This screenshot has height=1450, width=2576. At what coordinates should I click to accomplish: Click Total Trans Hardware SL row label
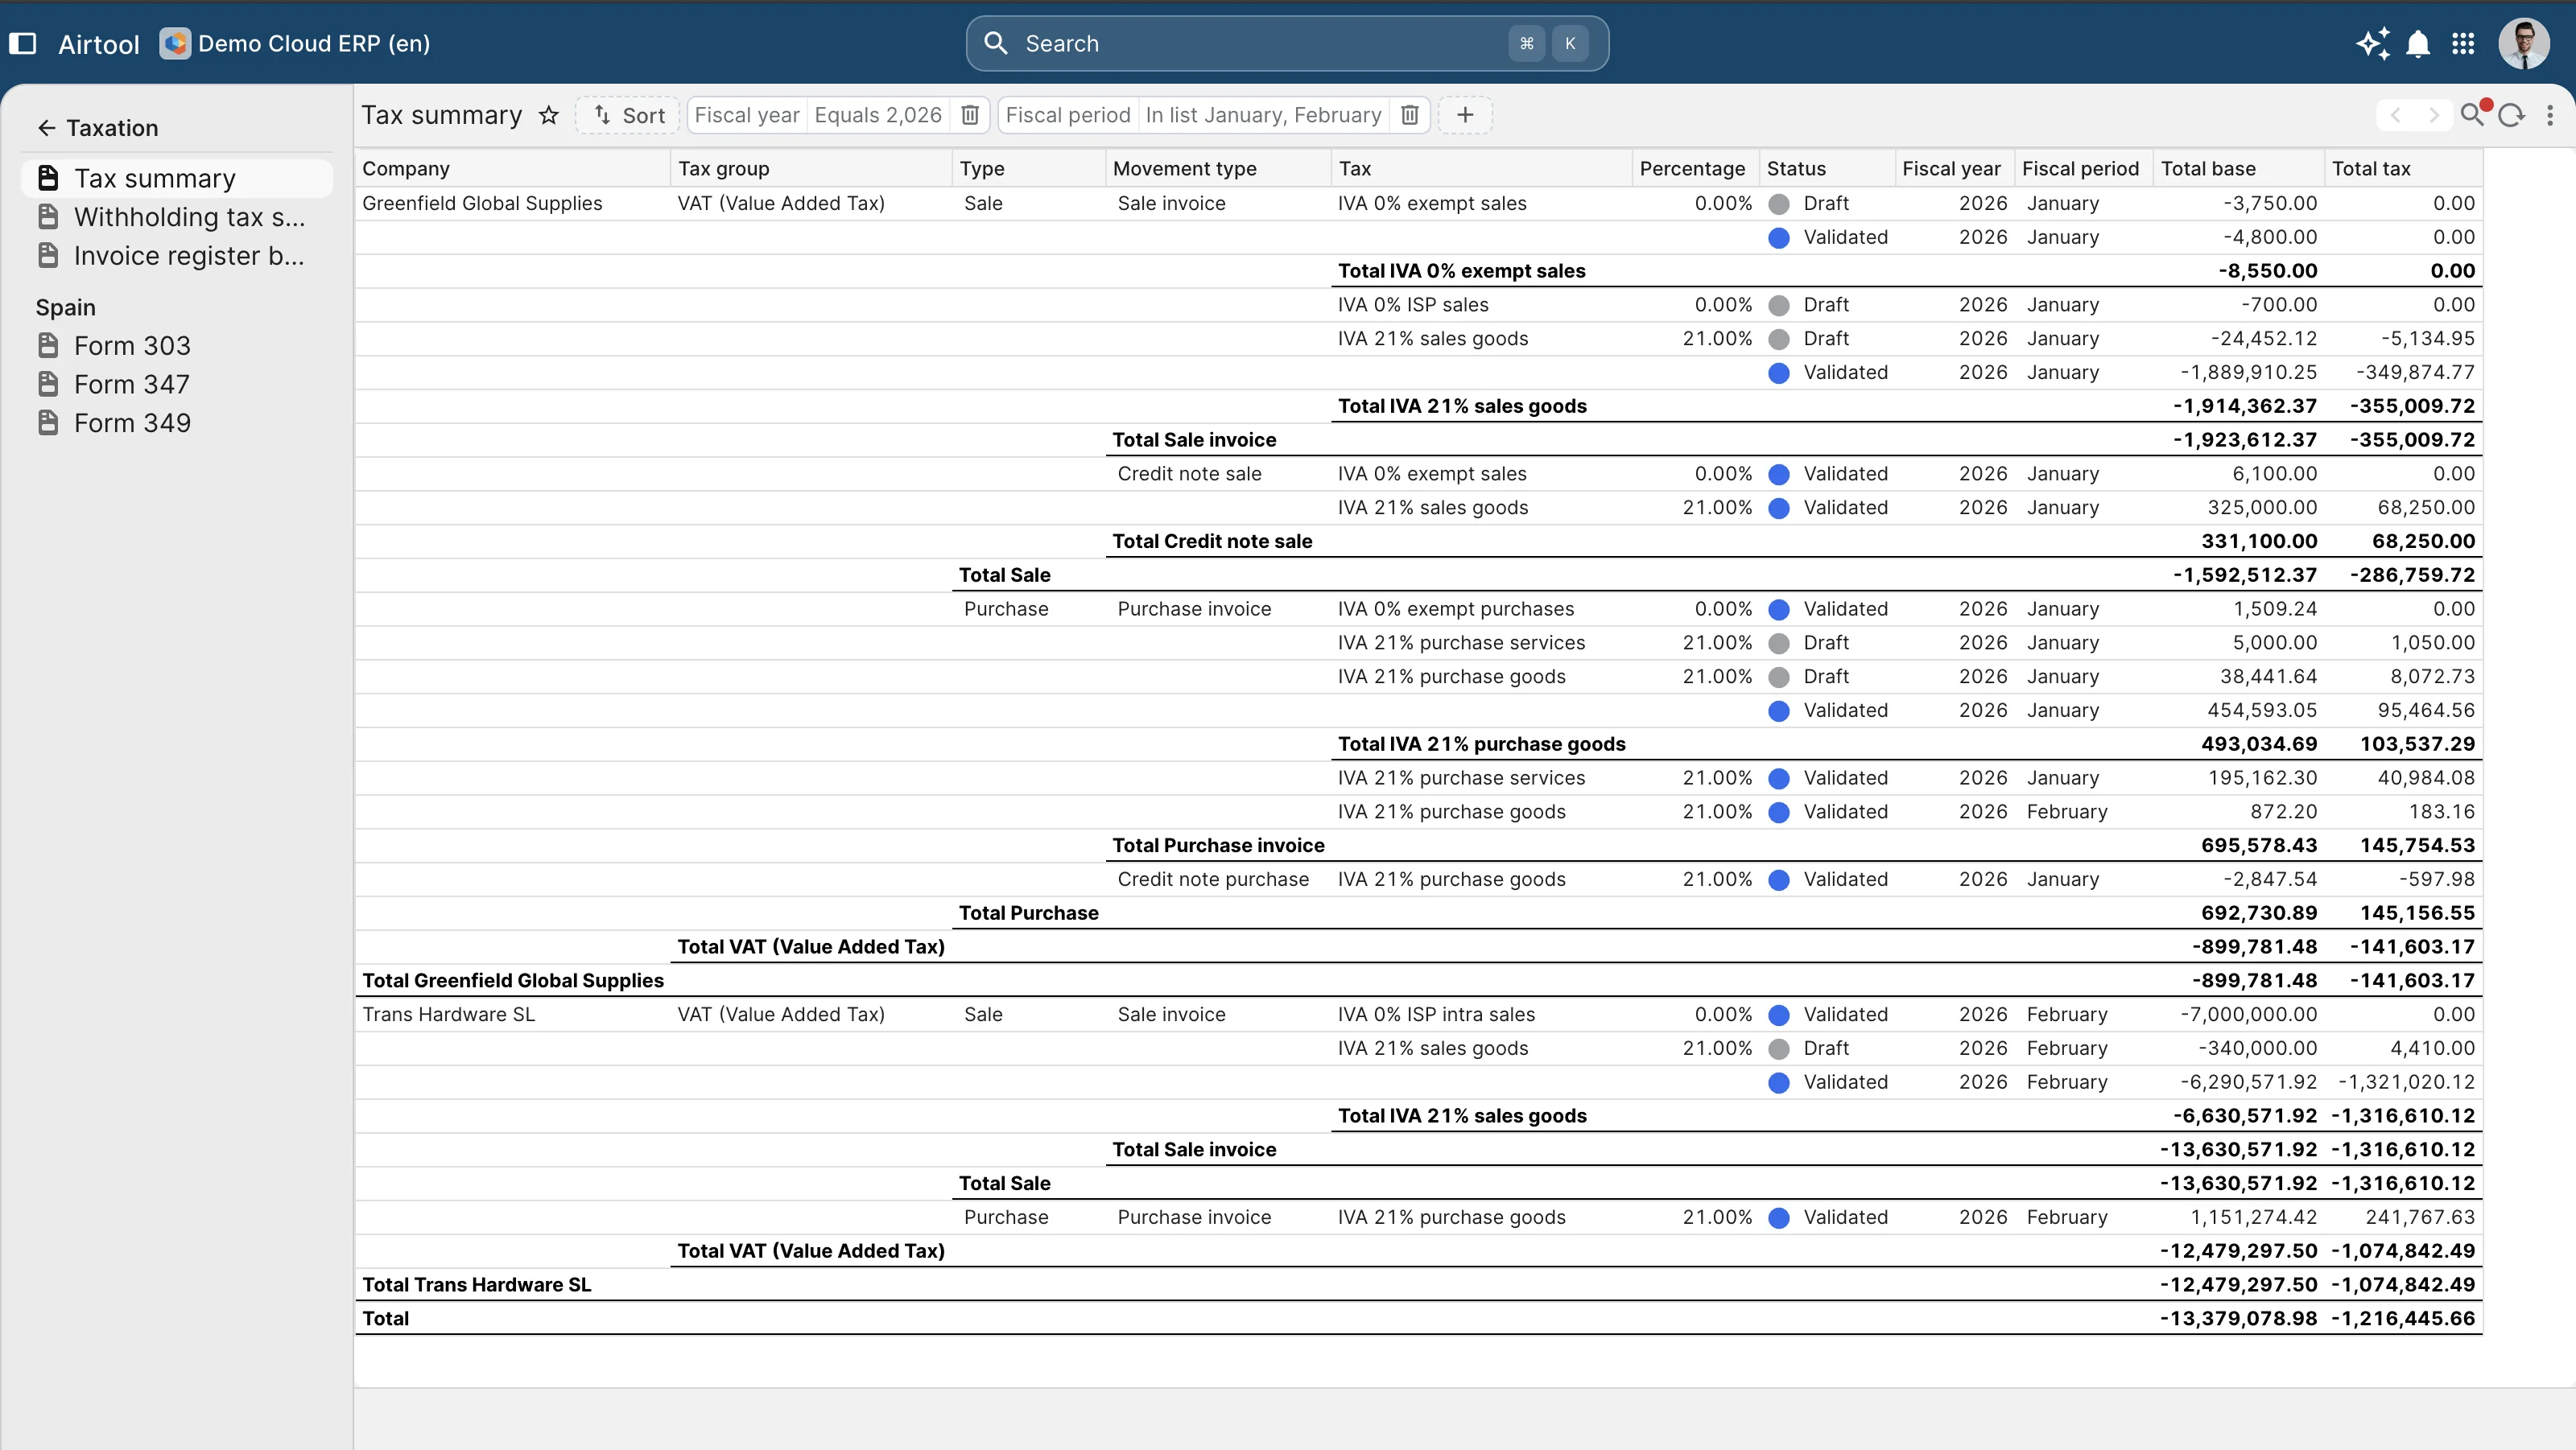pyautogui.click(x=476, y=1284)
